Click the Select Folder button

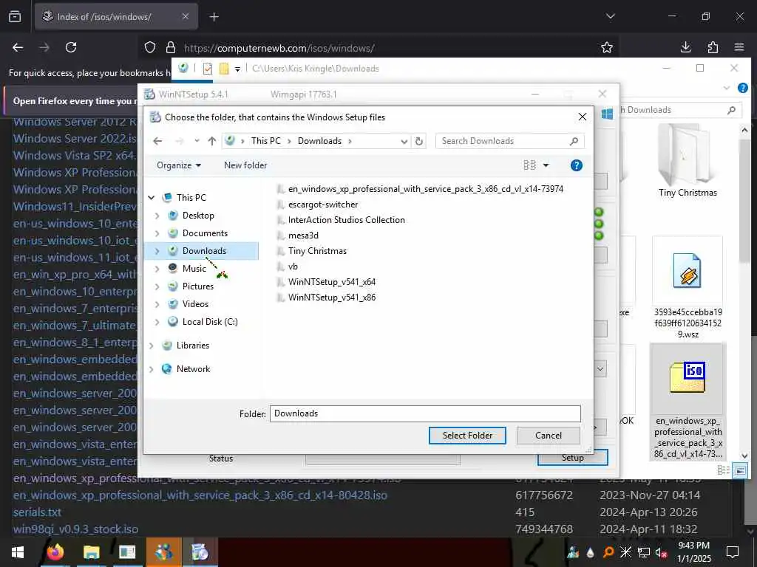(467, 436)
